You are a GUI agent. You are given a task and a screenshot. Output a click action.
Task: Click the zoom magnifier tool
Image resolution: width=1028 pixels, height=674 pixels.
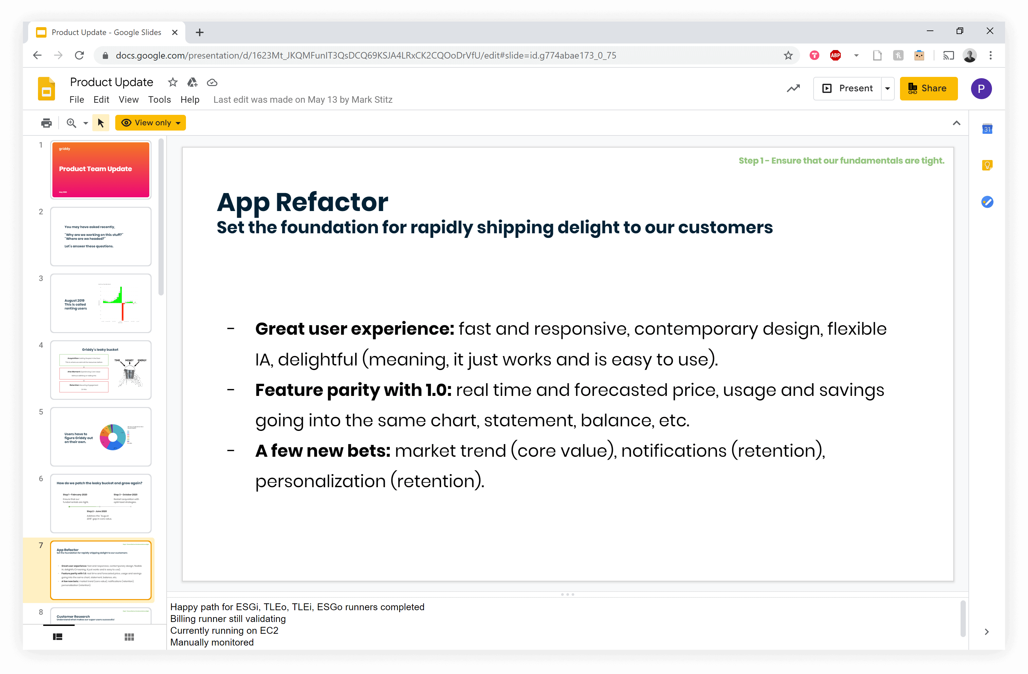tap(72, 123)
